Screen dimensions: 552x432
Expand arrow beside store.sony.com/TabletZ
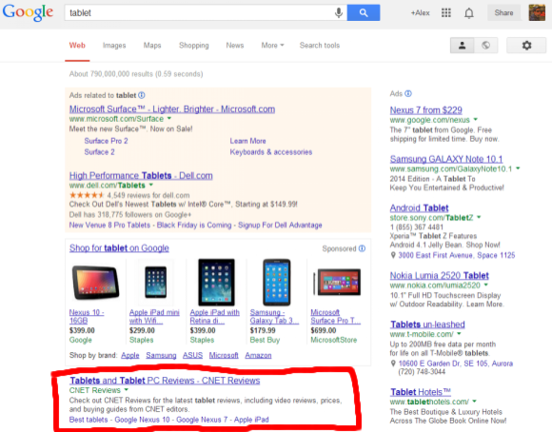coord(479,217)
